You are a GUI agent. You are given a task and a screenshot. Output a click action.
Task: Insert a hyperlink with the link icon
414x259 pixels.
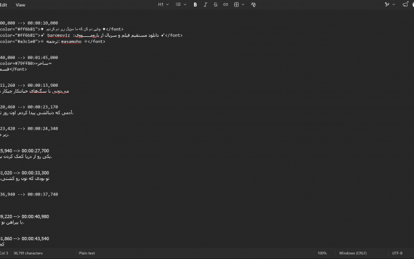tap(226, 5)
